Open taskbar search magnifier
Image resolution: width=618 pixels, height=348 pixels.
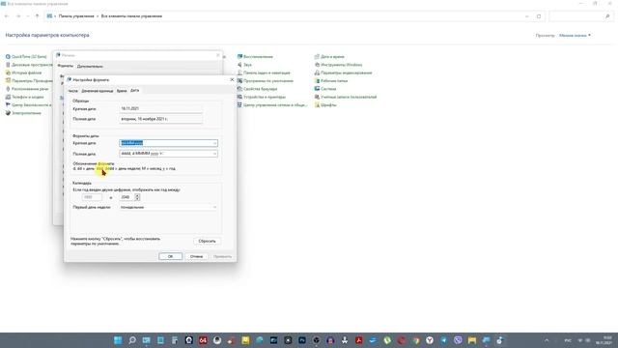click(132, 340)
